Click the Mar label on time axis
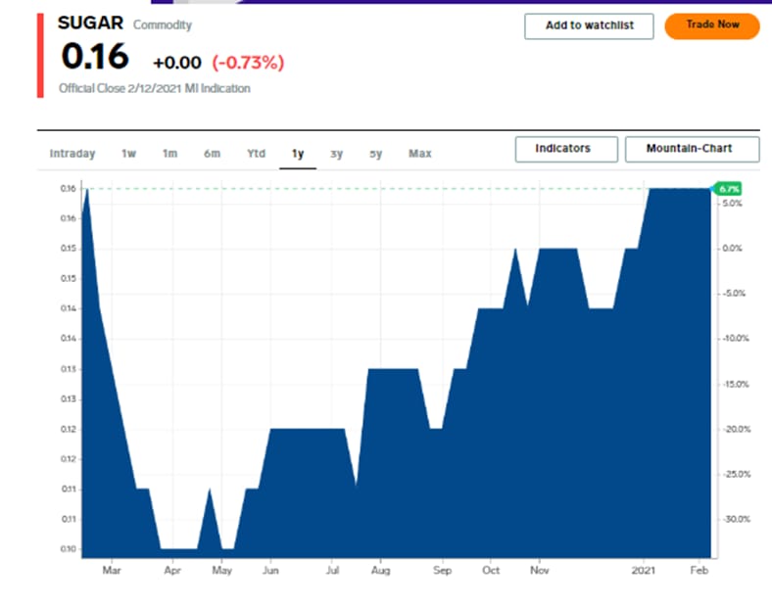Viewport: 772px width, 607px height. (x=113, y=569)
